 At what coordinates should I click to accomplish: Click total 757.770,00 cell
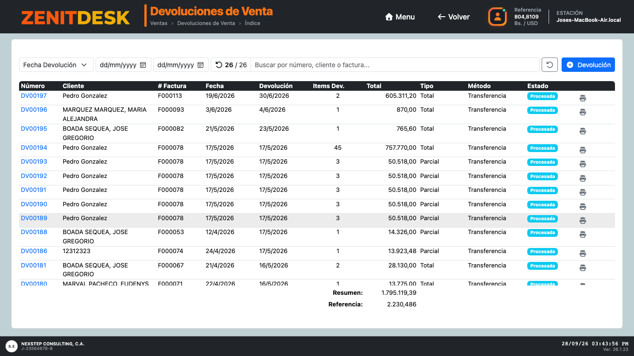401,148
